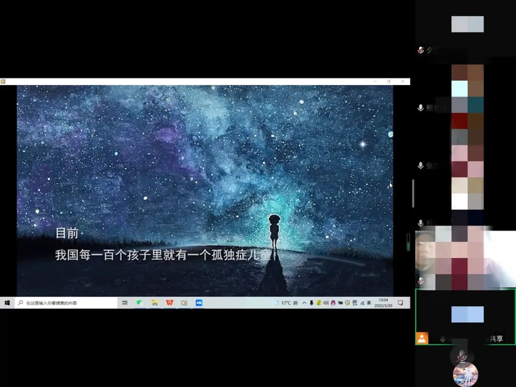The image size is (516, 387).
Task: Click the orange host icon on the sharing tile
Action: click(422, 338)
